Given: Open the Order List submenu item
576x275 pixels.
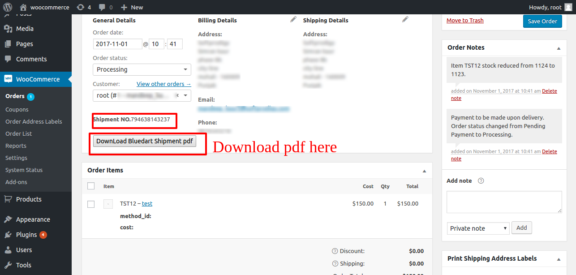Looking at the screenshot, I should 19,133.
